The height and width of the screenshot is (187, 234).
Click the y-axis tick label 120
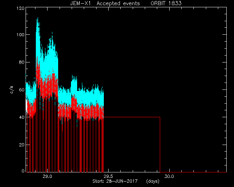tap(20, 8)
